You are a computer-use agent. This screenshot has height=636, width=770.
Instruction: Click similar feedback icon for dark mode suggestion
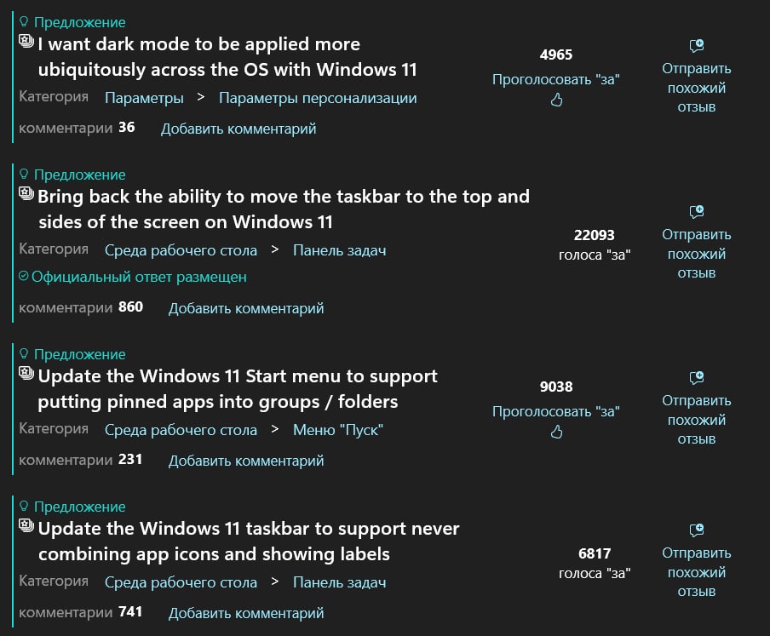(x=697, y=46)
